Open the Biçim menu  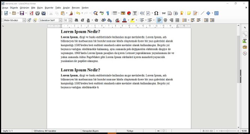coord(40,7)
